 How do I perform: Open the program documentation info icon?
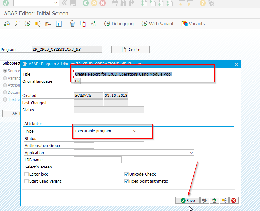[59, 23]
